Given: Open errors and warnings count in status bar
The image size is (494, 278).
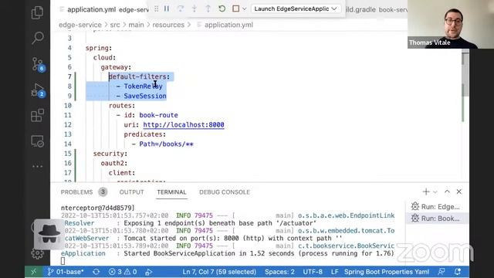Looking at the screenshot, I should tap(123, 272).
